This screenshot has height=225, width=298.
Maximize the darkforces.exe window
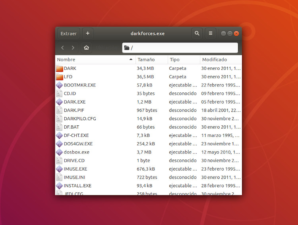(x=230, y=34)
